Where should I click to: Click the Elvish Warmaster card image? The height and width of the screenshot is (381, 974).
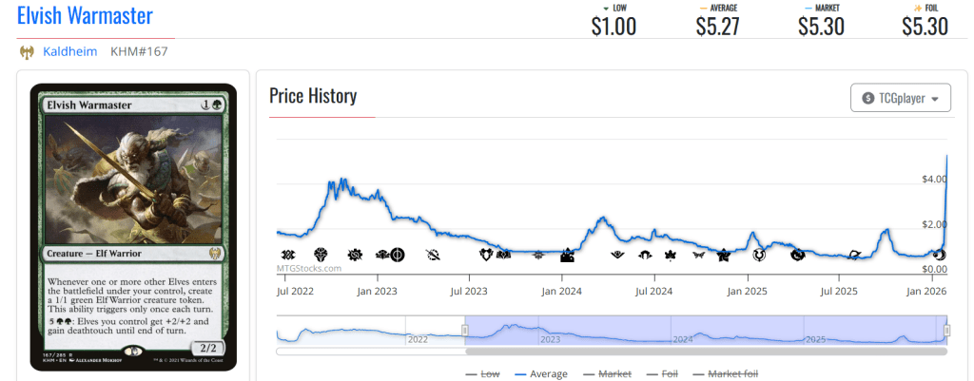133,226
